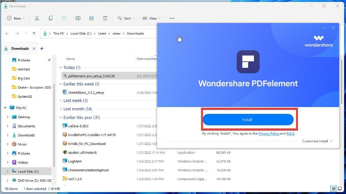Open the View dropdown
Image resolution: width=346 pixels, height=194 pixels.
[151, 18]
